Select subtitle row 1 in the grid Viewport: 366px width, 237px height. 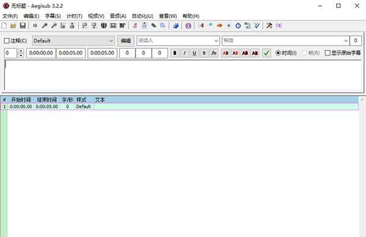(179, 107)
